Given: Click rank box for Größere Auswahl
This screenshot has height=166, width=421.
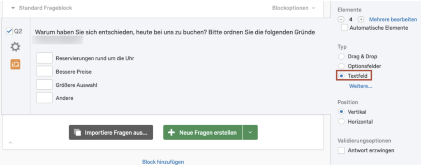Looking at the screenshot, I should 44,85.
